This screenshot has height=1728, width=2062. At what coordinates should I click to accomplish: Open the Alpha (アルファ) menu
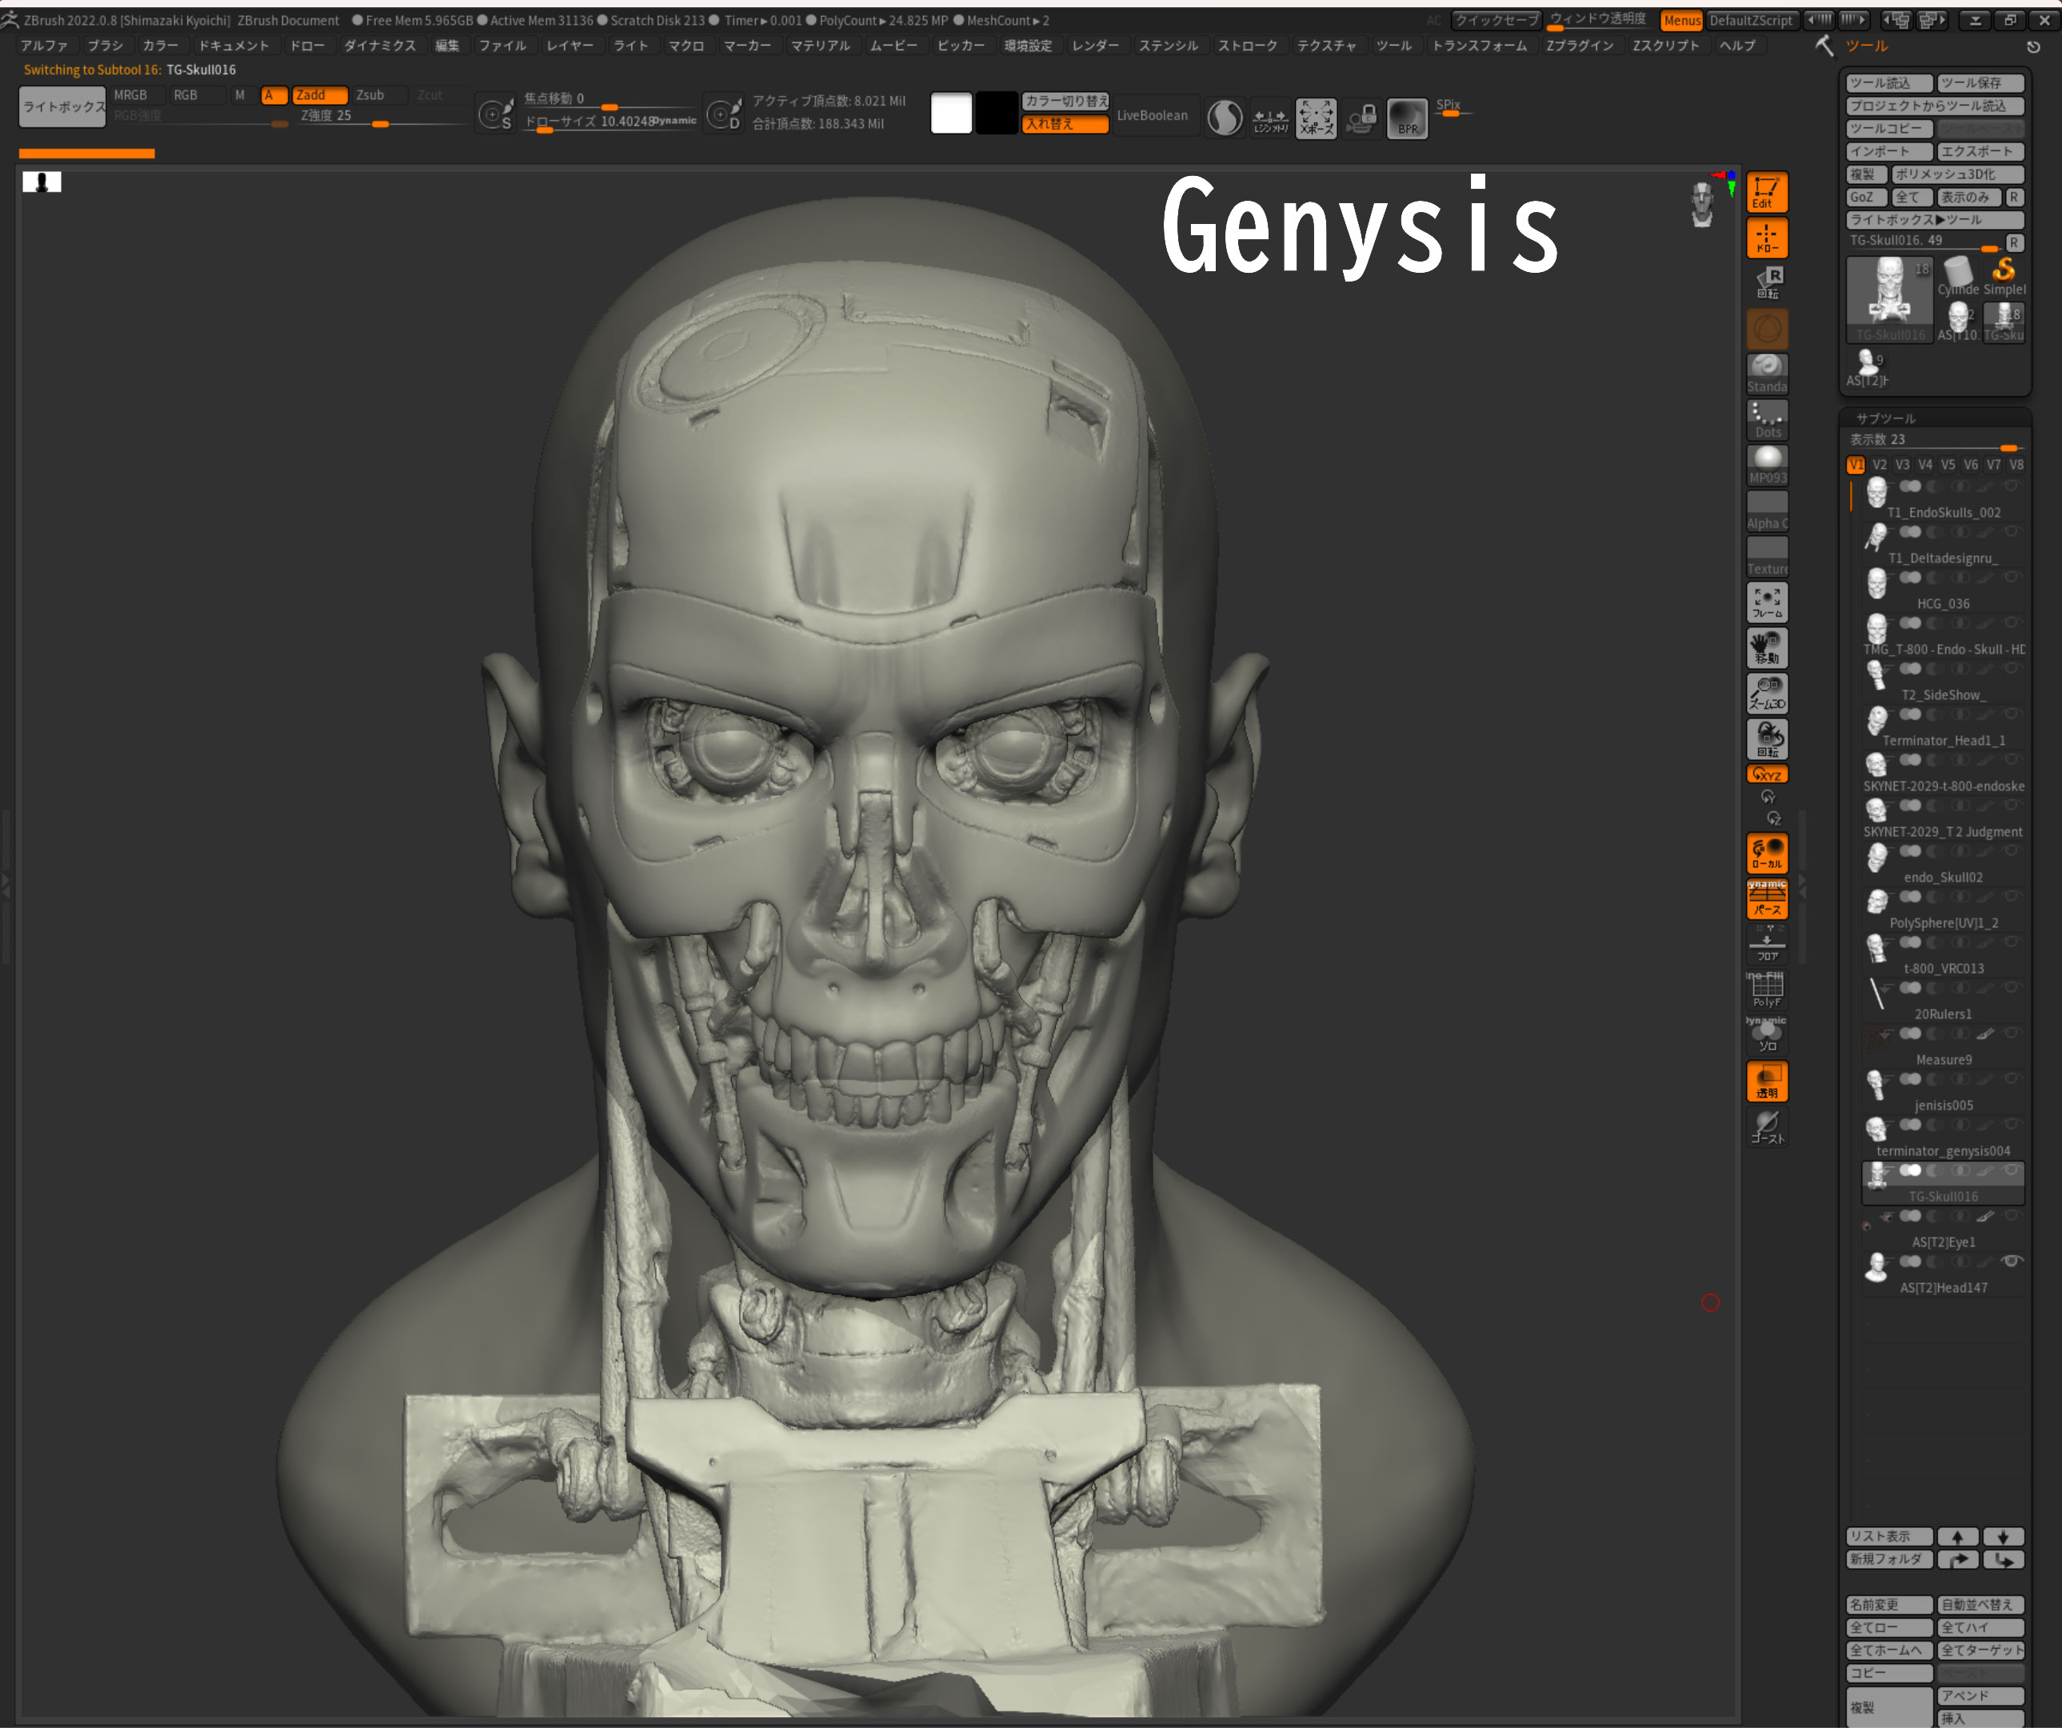tap(44, 46)
